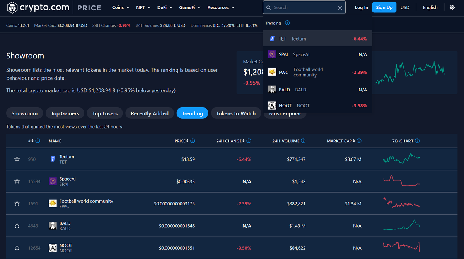Click NOOT 24H volume $84,622
464x259 pixels.
coord(297,248)
